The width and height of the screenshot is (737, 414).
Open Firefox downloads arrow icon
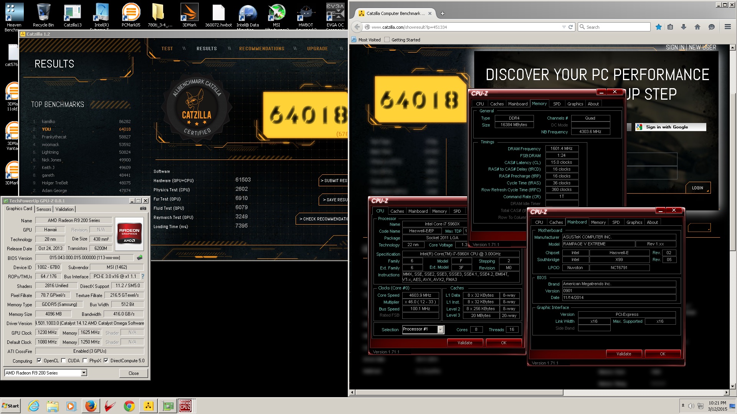[x=684, y=27]
